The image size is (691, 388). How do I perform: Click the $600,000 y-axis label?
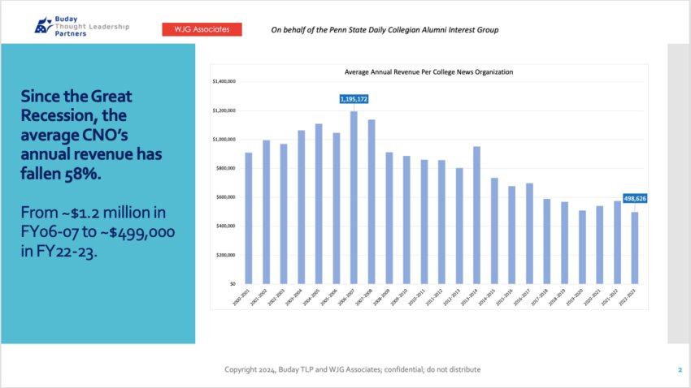pyautogui.click(x=226, y=197)
